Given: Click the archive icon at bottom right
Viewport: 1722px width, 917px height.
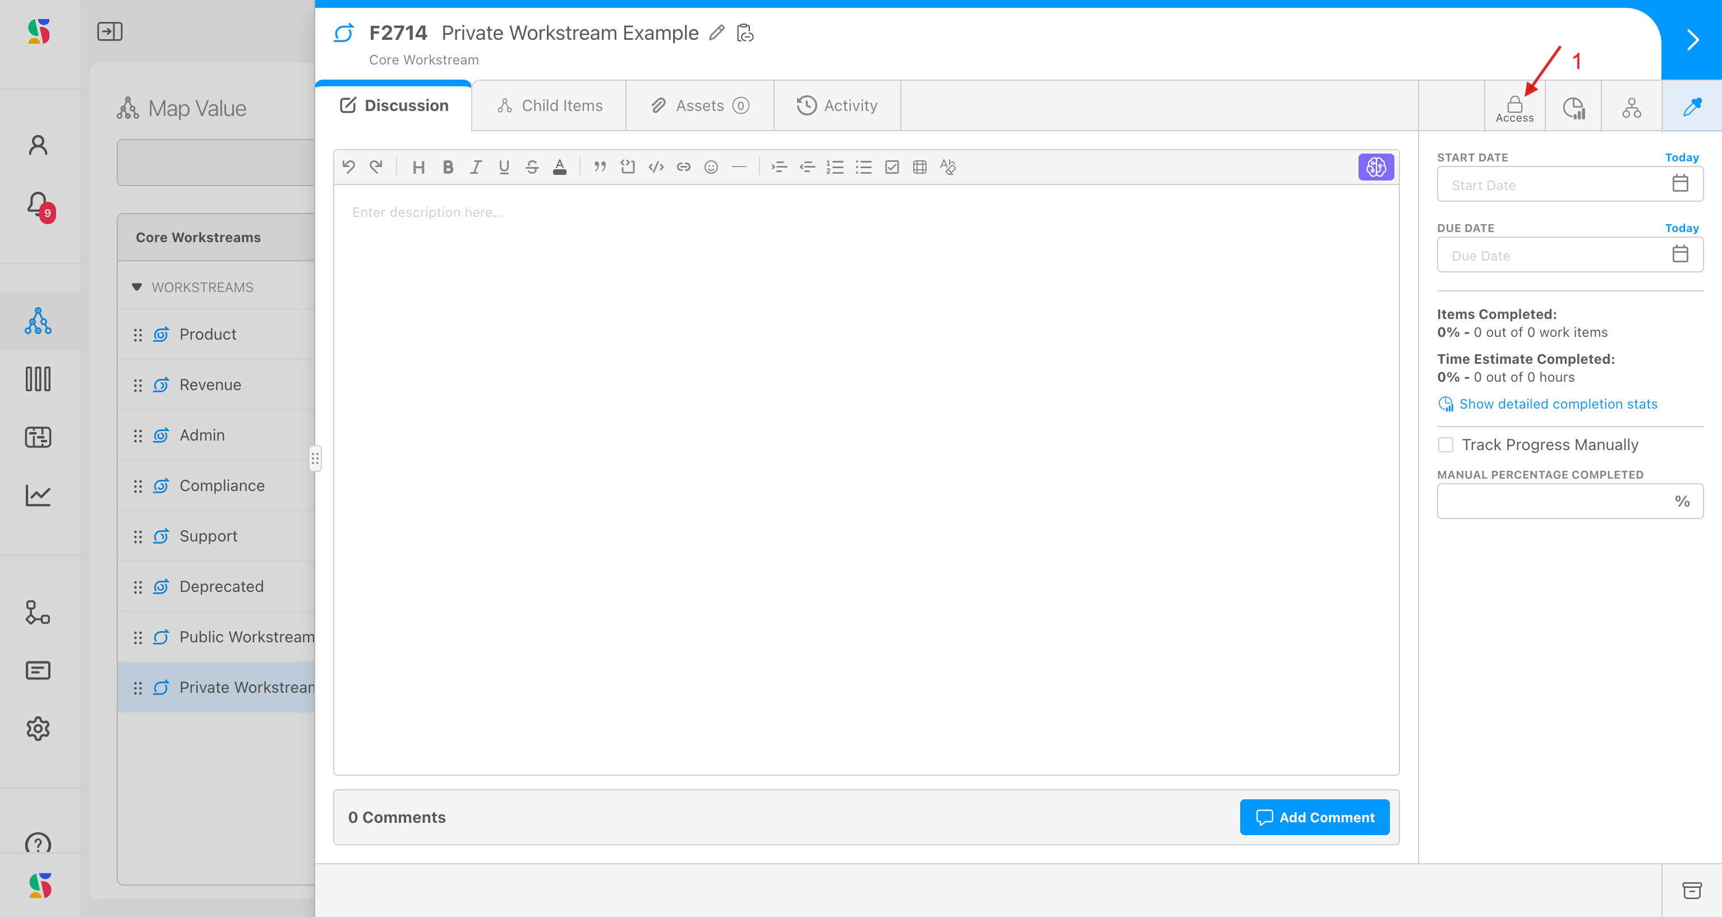Looking at the screenshot, I should [1691, 890].
